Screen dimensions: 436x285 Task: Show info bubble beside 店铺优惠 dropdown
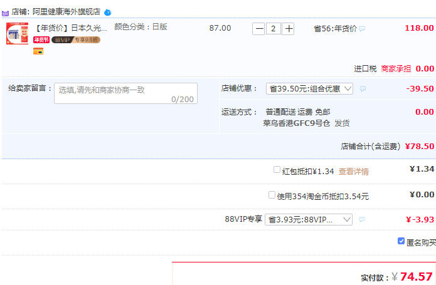pyautogui.click(x=363, y=89)
